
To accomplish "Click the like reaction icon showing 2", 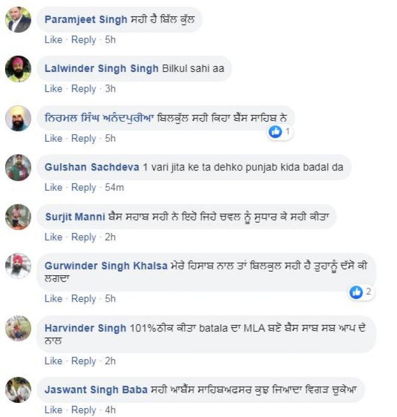I will coord(356,292).
